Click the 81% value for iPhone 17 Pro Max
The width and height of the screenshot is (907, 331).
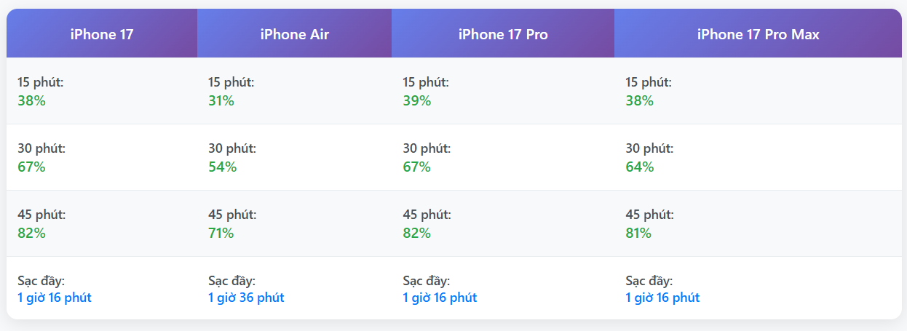coord(638,233)
